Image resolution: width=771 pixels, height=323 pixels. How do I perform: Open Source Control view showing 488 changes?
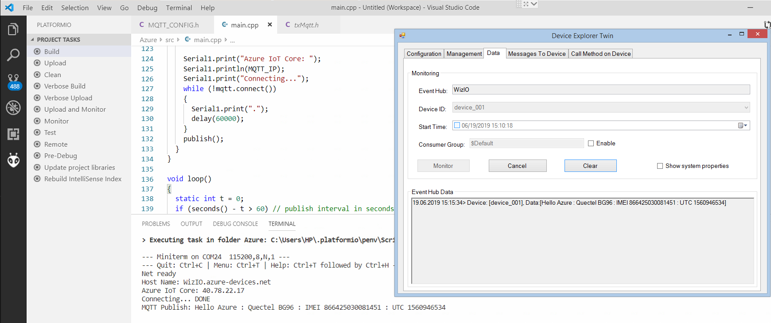tap(14, 82)
